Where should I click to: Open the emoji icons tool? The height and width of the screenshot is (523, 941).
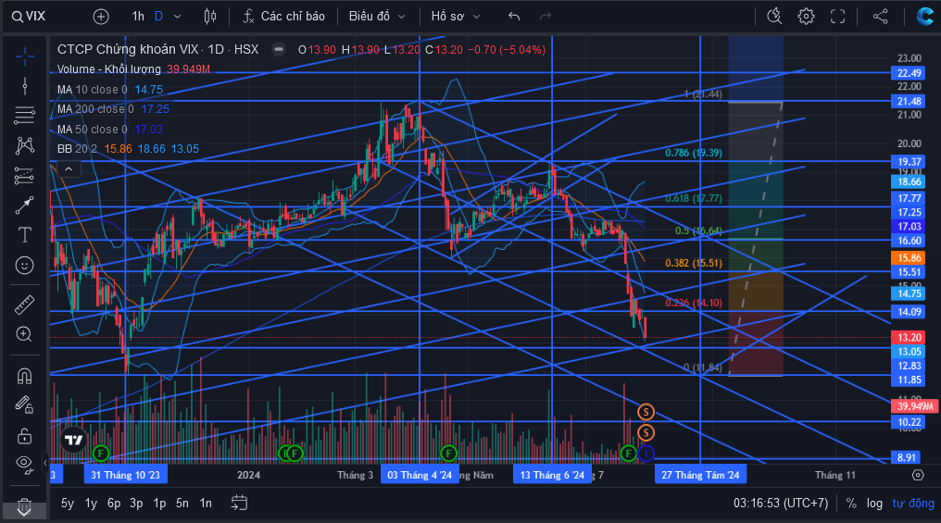click(25, 265)
